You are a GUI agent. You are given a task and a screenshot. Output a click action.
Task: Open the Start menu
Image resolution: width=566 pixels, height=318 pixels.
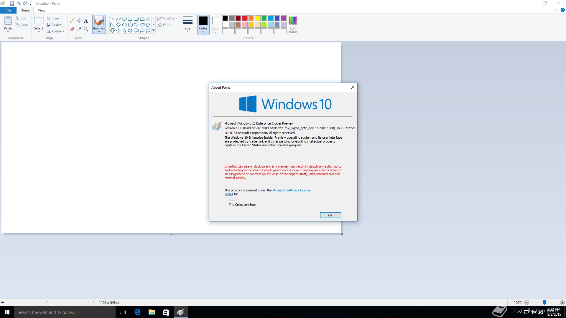(7, 312)
